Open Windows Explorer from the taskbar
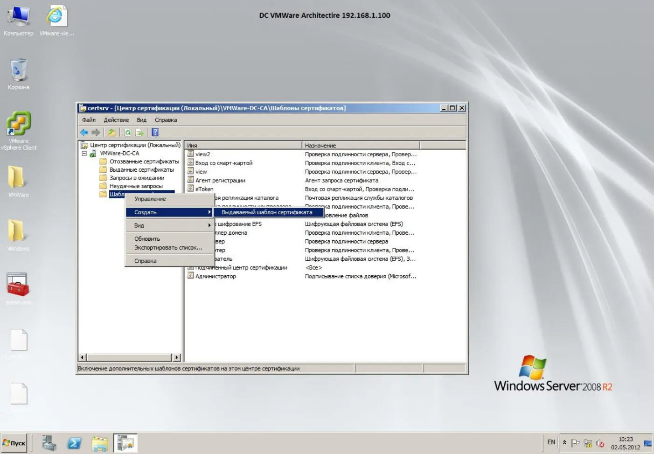654x454 pixels. (x=100, y=443)
